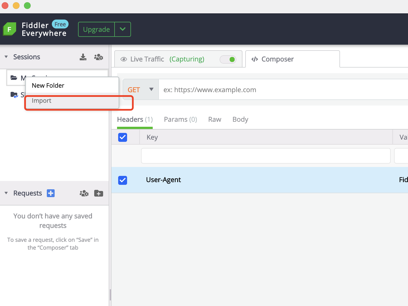Image resolution: width=408 pixels, height=306 pixels.
Task: Switch to the Live Traffic tab
Action: [x=178, y=59]
